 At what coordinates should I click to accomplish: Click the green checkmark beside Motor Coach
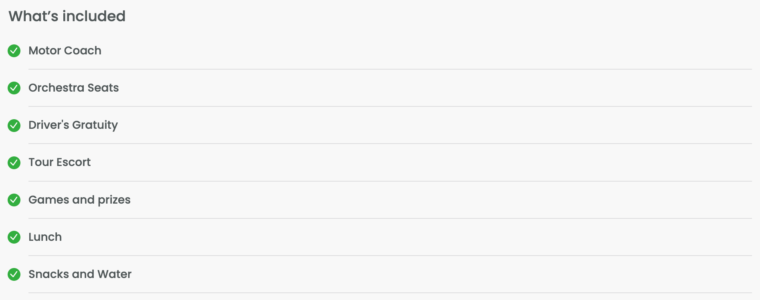(14, 51)
